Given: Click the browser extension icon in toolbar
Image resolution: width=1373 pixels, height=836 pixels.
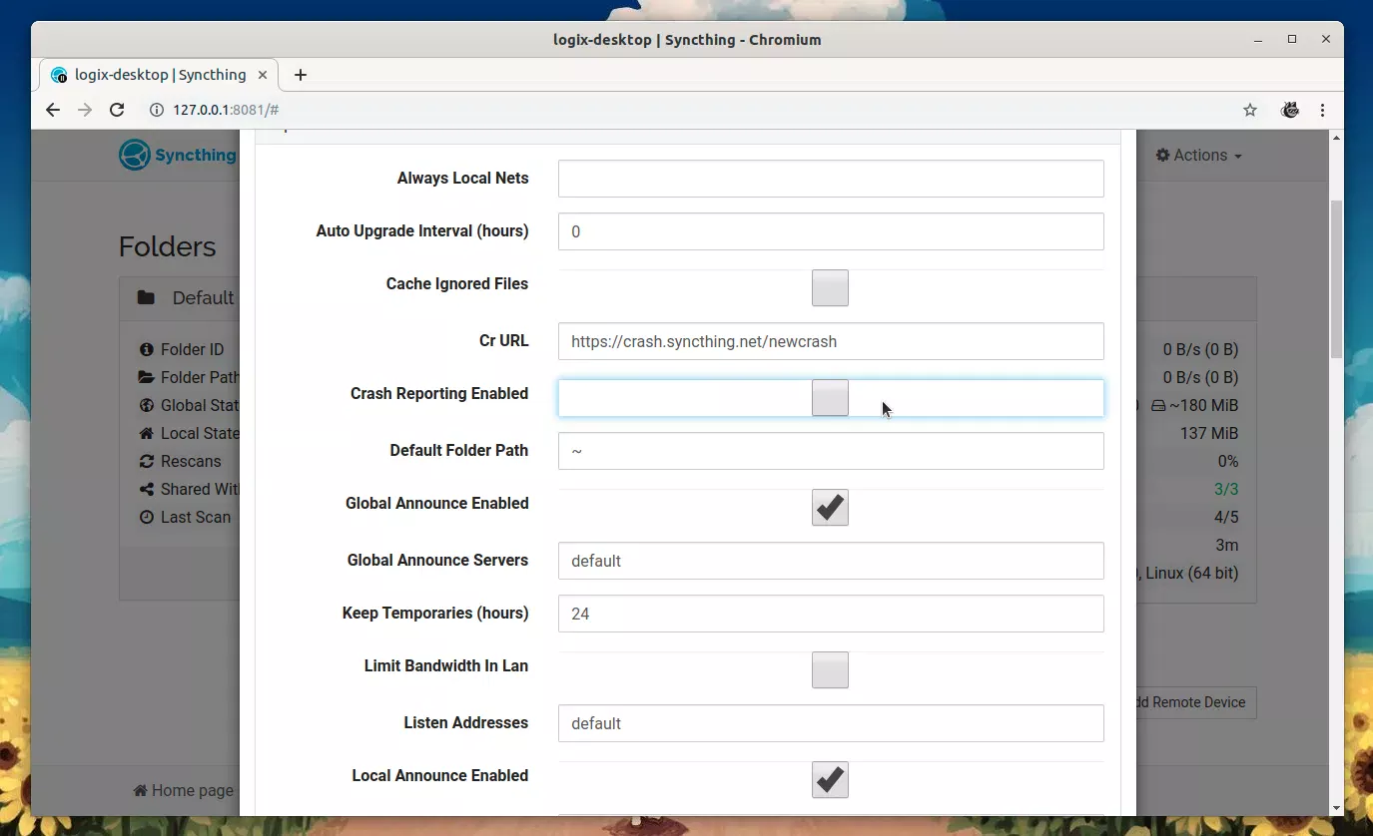Looking at the screenshot, I should coord(1289,110).
